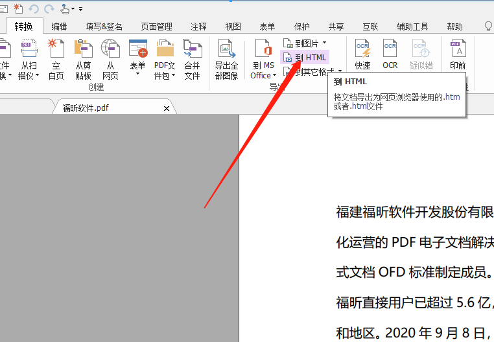Image resolution: width=494 pixels, height=342 pixels.
Task: Click 从扫描仪 create from scanner icon
Action: click(29, 48)
